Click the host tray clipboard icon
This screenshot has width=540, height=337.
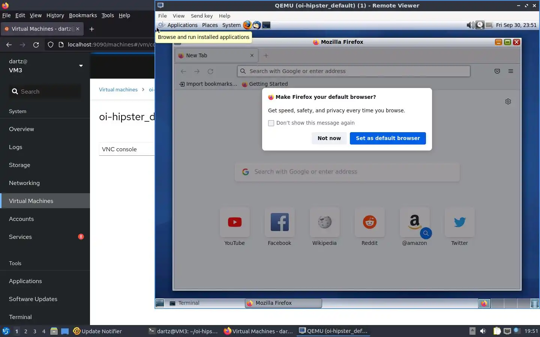(497, 331)
